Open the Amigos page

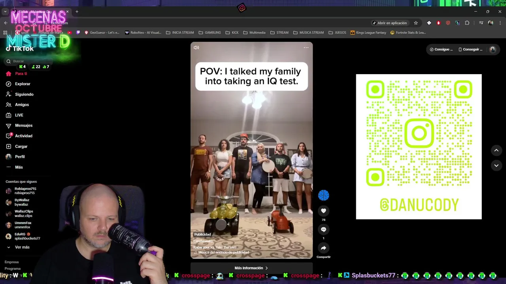[x=17, y=105]
